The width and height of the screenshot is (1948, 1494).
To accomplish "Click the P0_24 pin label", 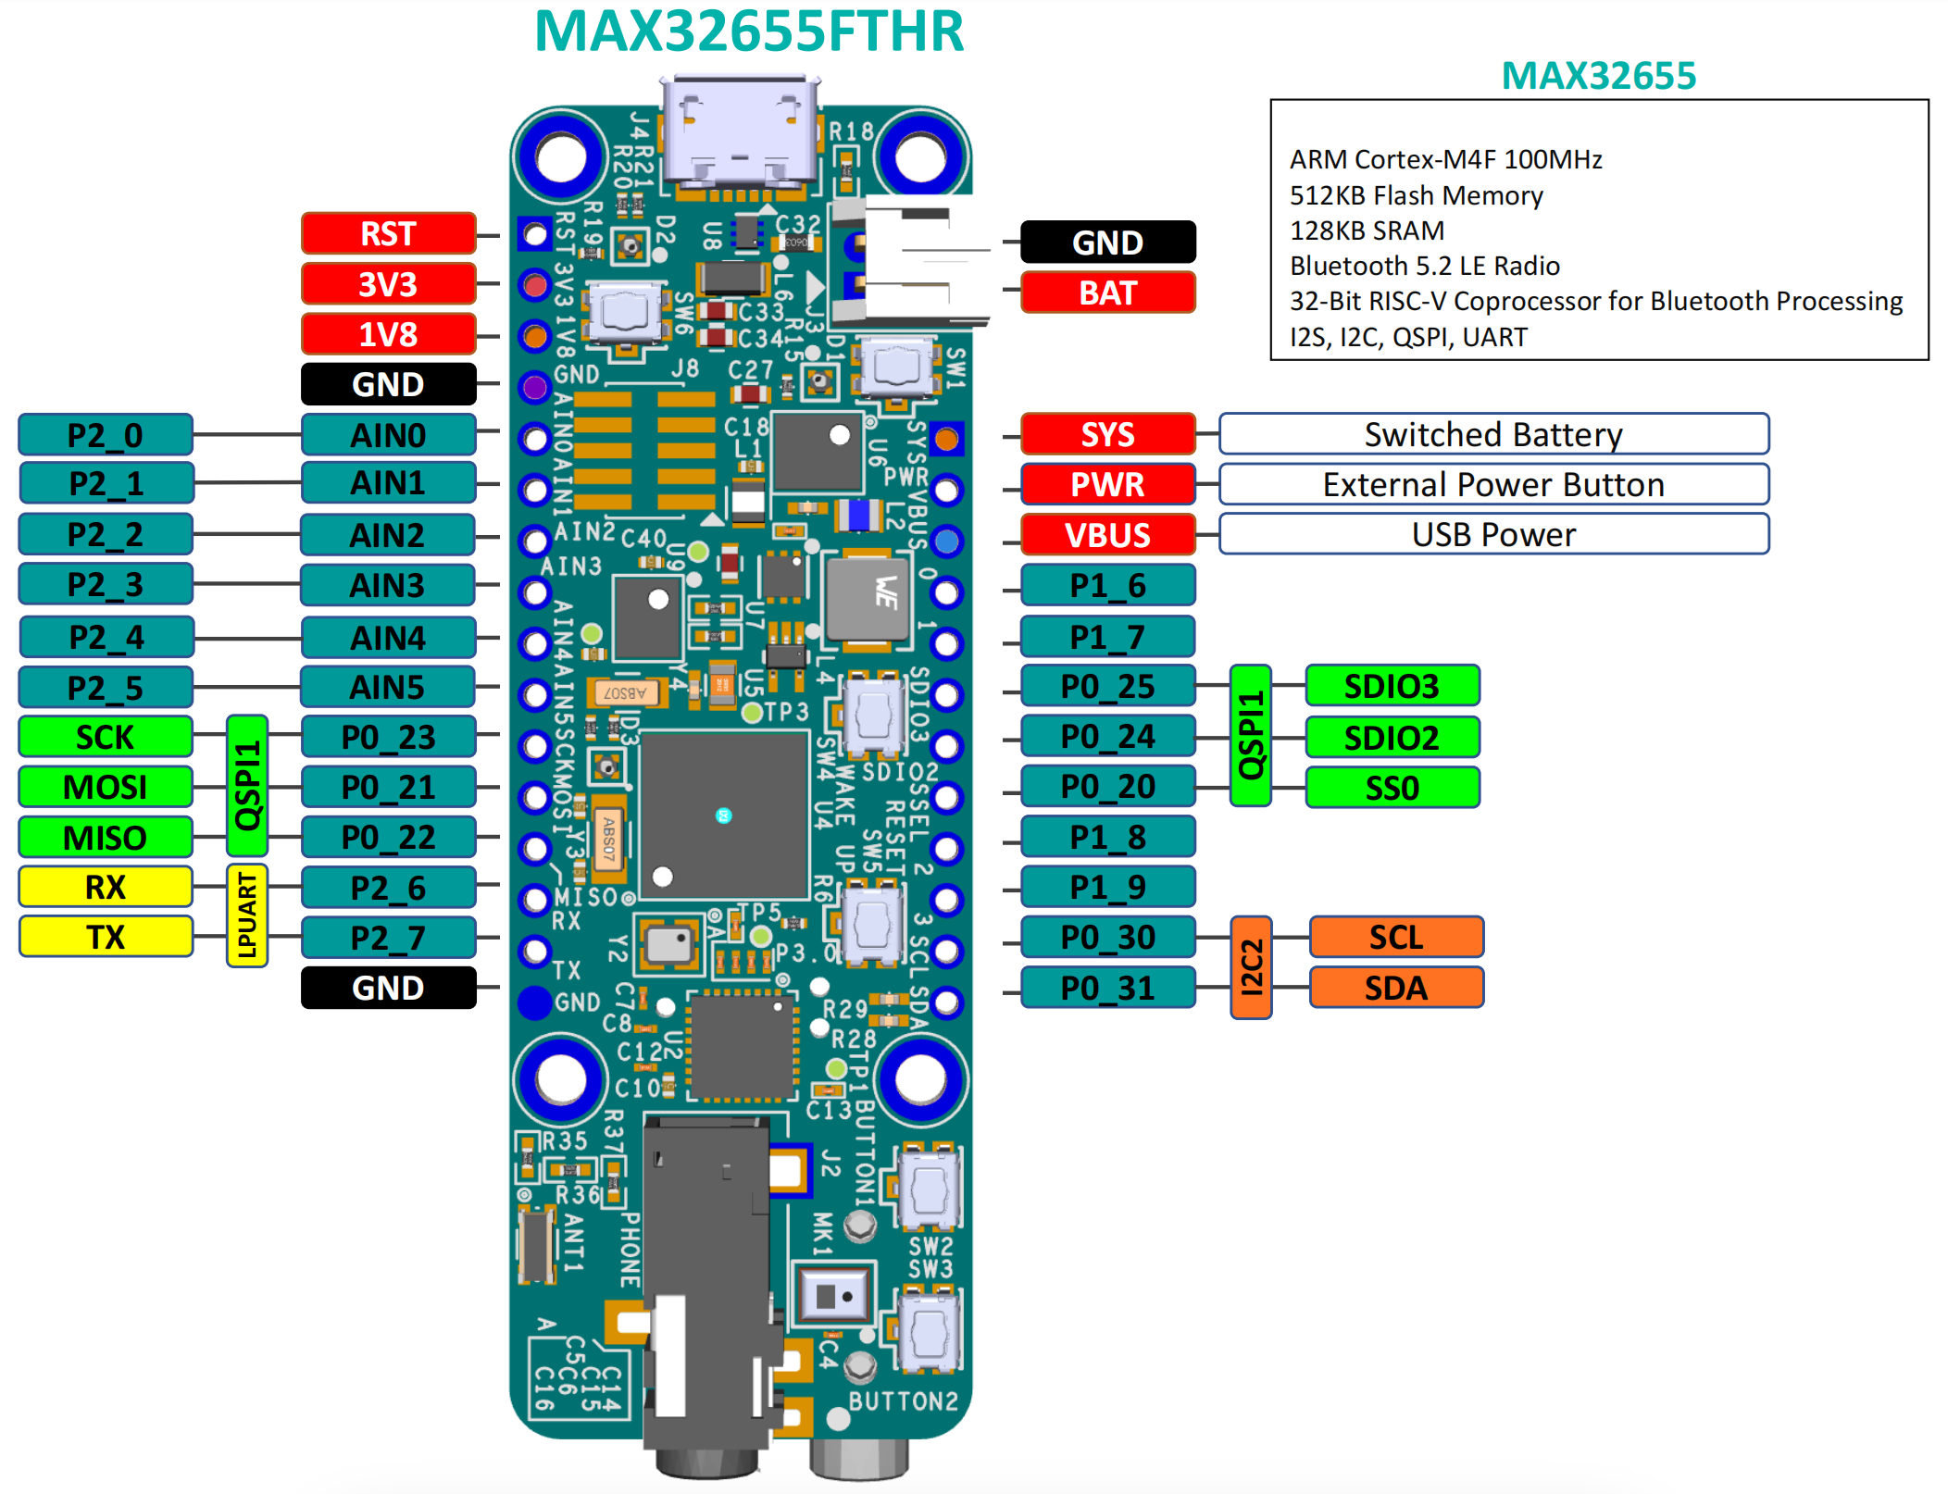I will pos(1108,736).
